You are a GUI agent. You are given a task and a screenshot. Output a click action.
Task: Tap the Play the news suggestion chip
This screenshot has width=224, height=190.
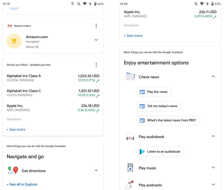154,92
